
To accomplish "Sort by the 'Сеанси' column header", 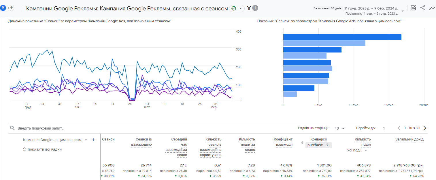I will (x=108, y=139).
